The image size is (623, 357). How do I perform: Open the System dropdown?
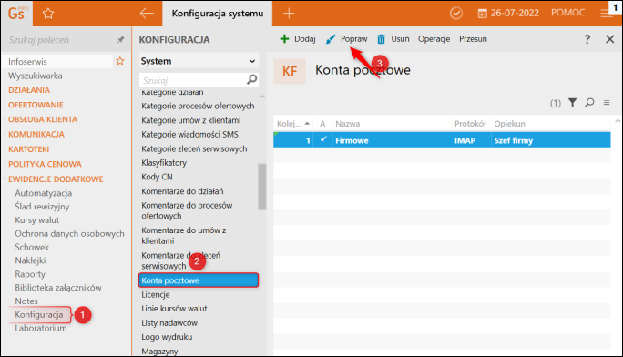click(x=199, y=61)
